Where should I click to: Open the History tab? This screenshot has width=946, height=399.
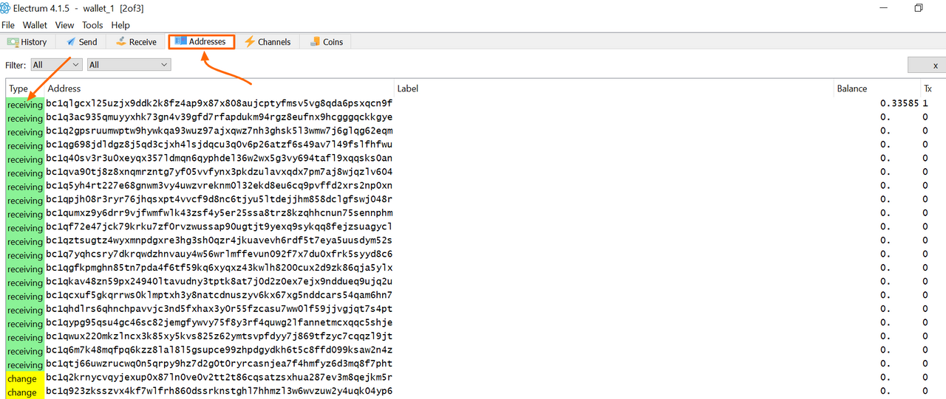(x=27, y=42)
